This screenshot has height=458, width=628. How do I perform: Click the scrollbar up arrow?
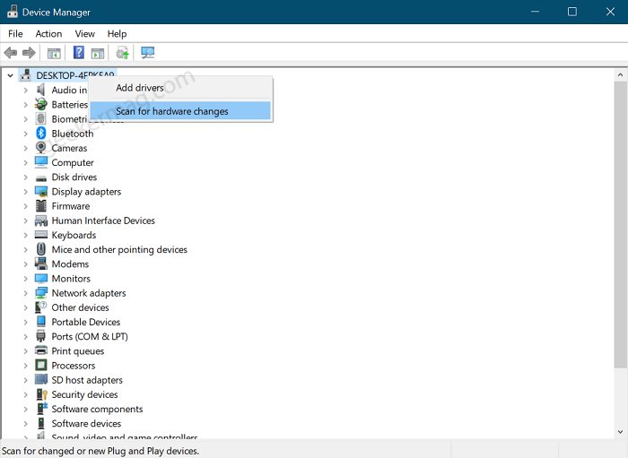621,74
